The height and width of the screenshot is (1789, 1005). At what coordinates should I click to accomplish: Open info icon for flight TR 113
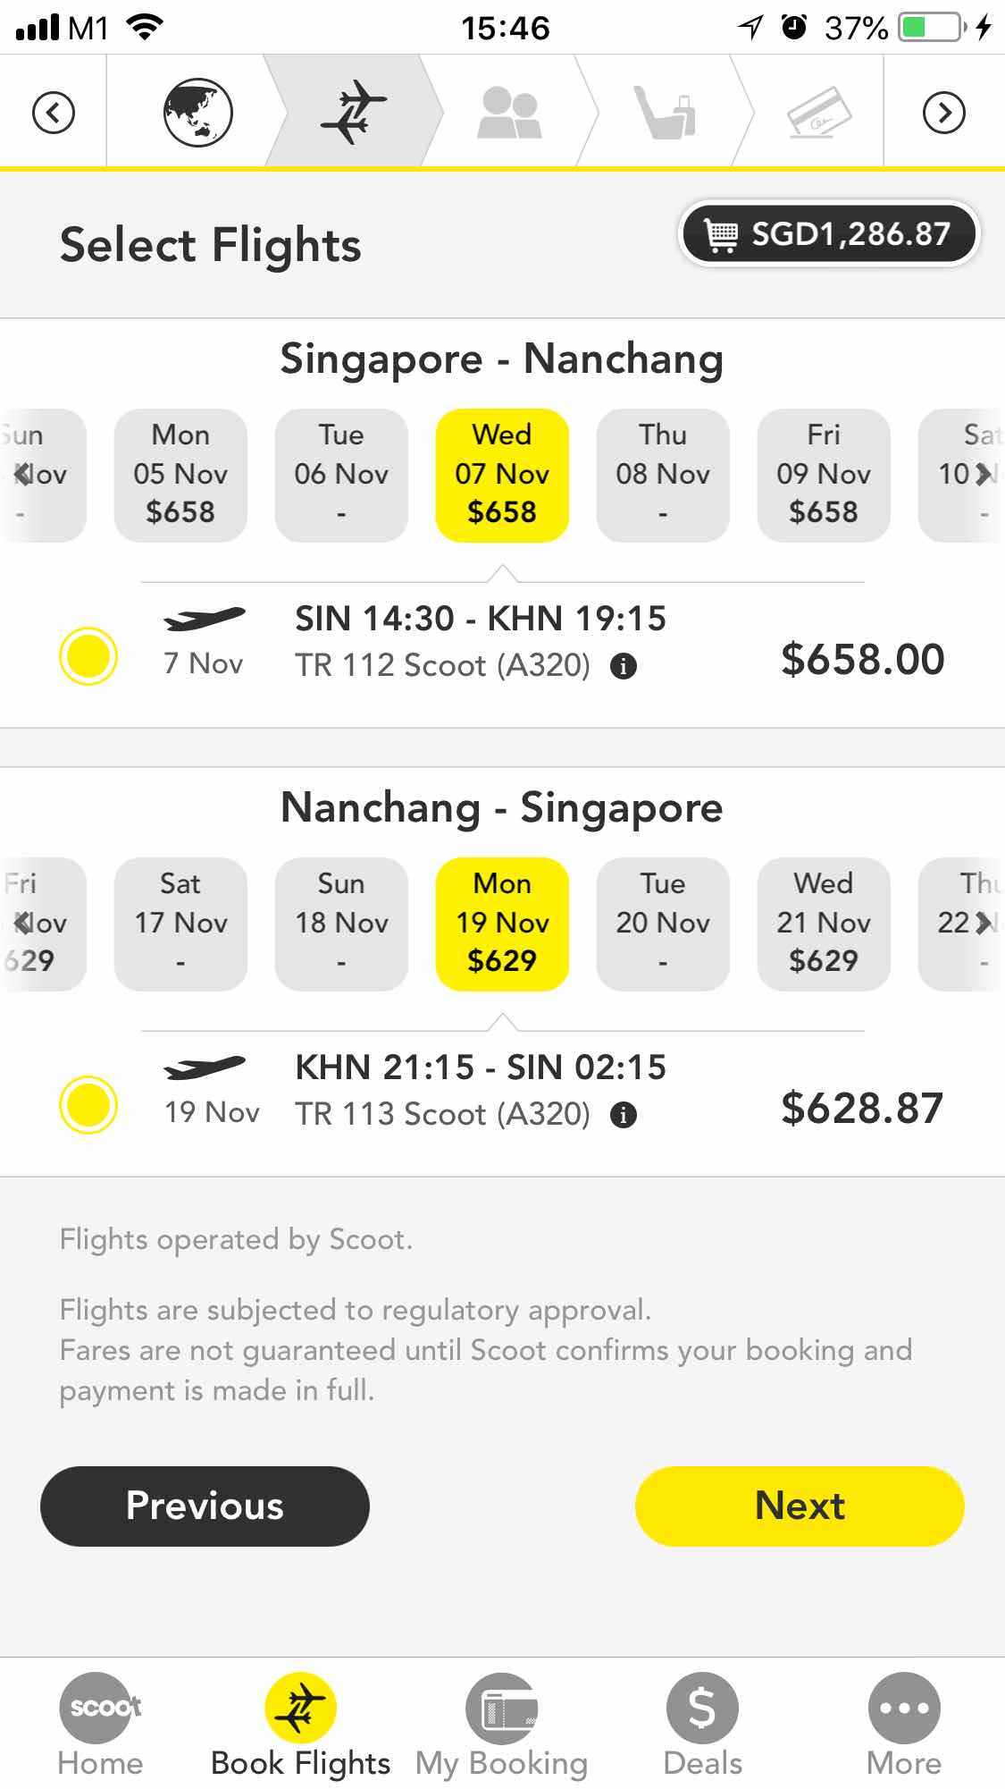pos(623,1115)
